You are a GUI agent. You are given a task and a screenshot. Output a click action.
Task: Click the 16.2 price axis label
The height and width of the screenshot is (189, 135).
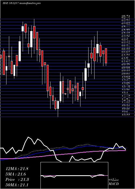[x=125, y=111]
